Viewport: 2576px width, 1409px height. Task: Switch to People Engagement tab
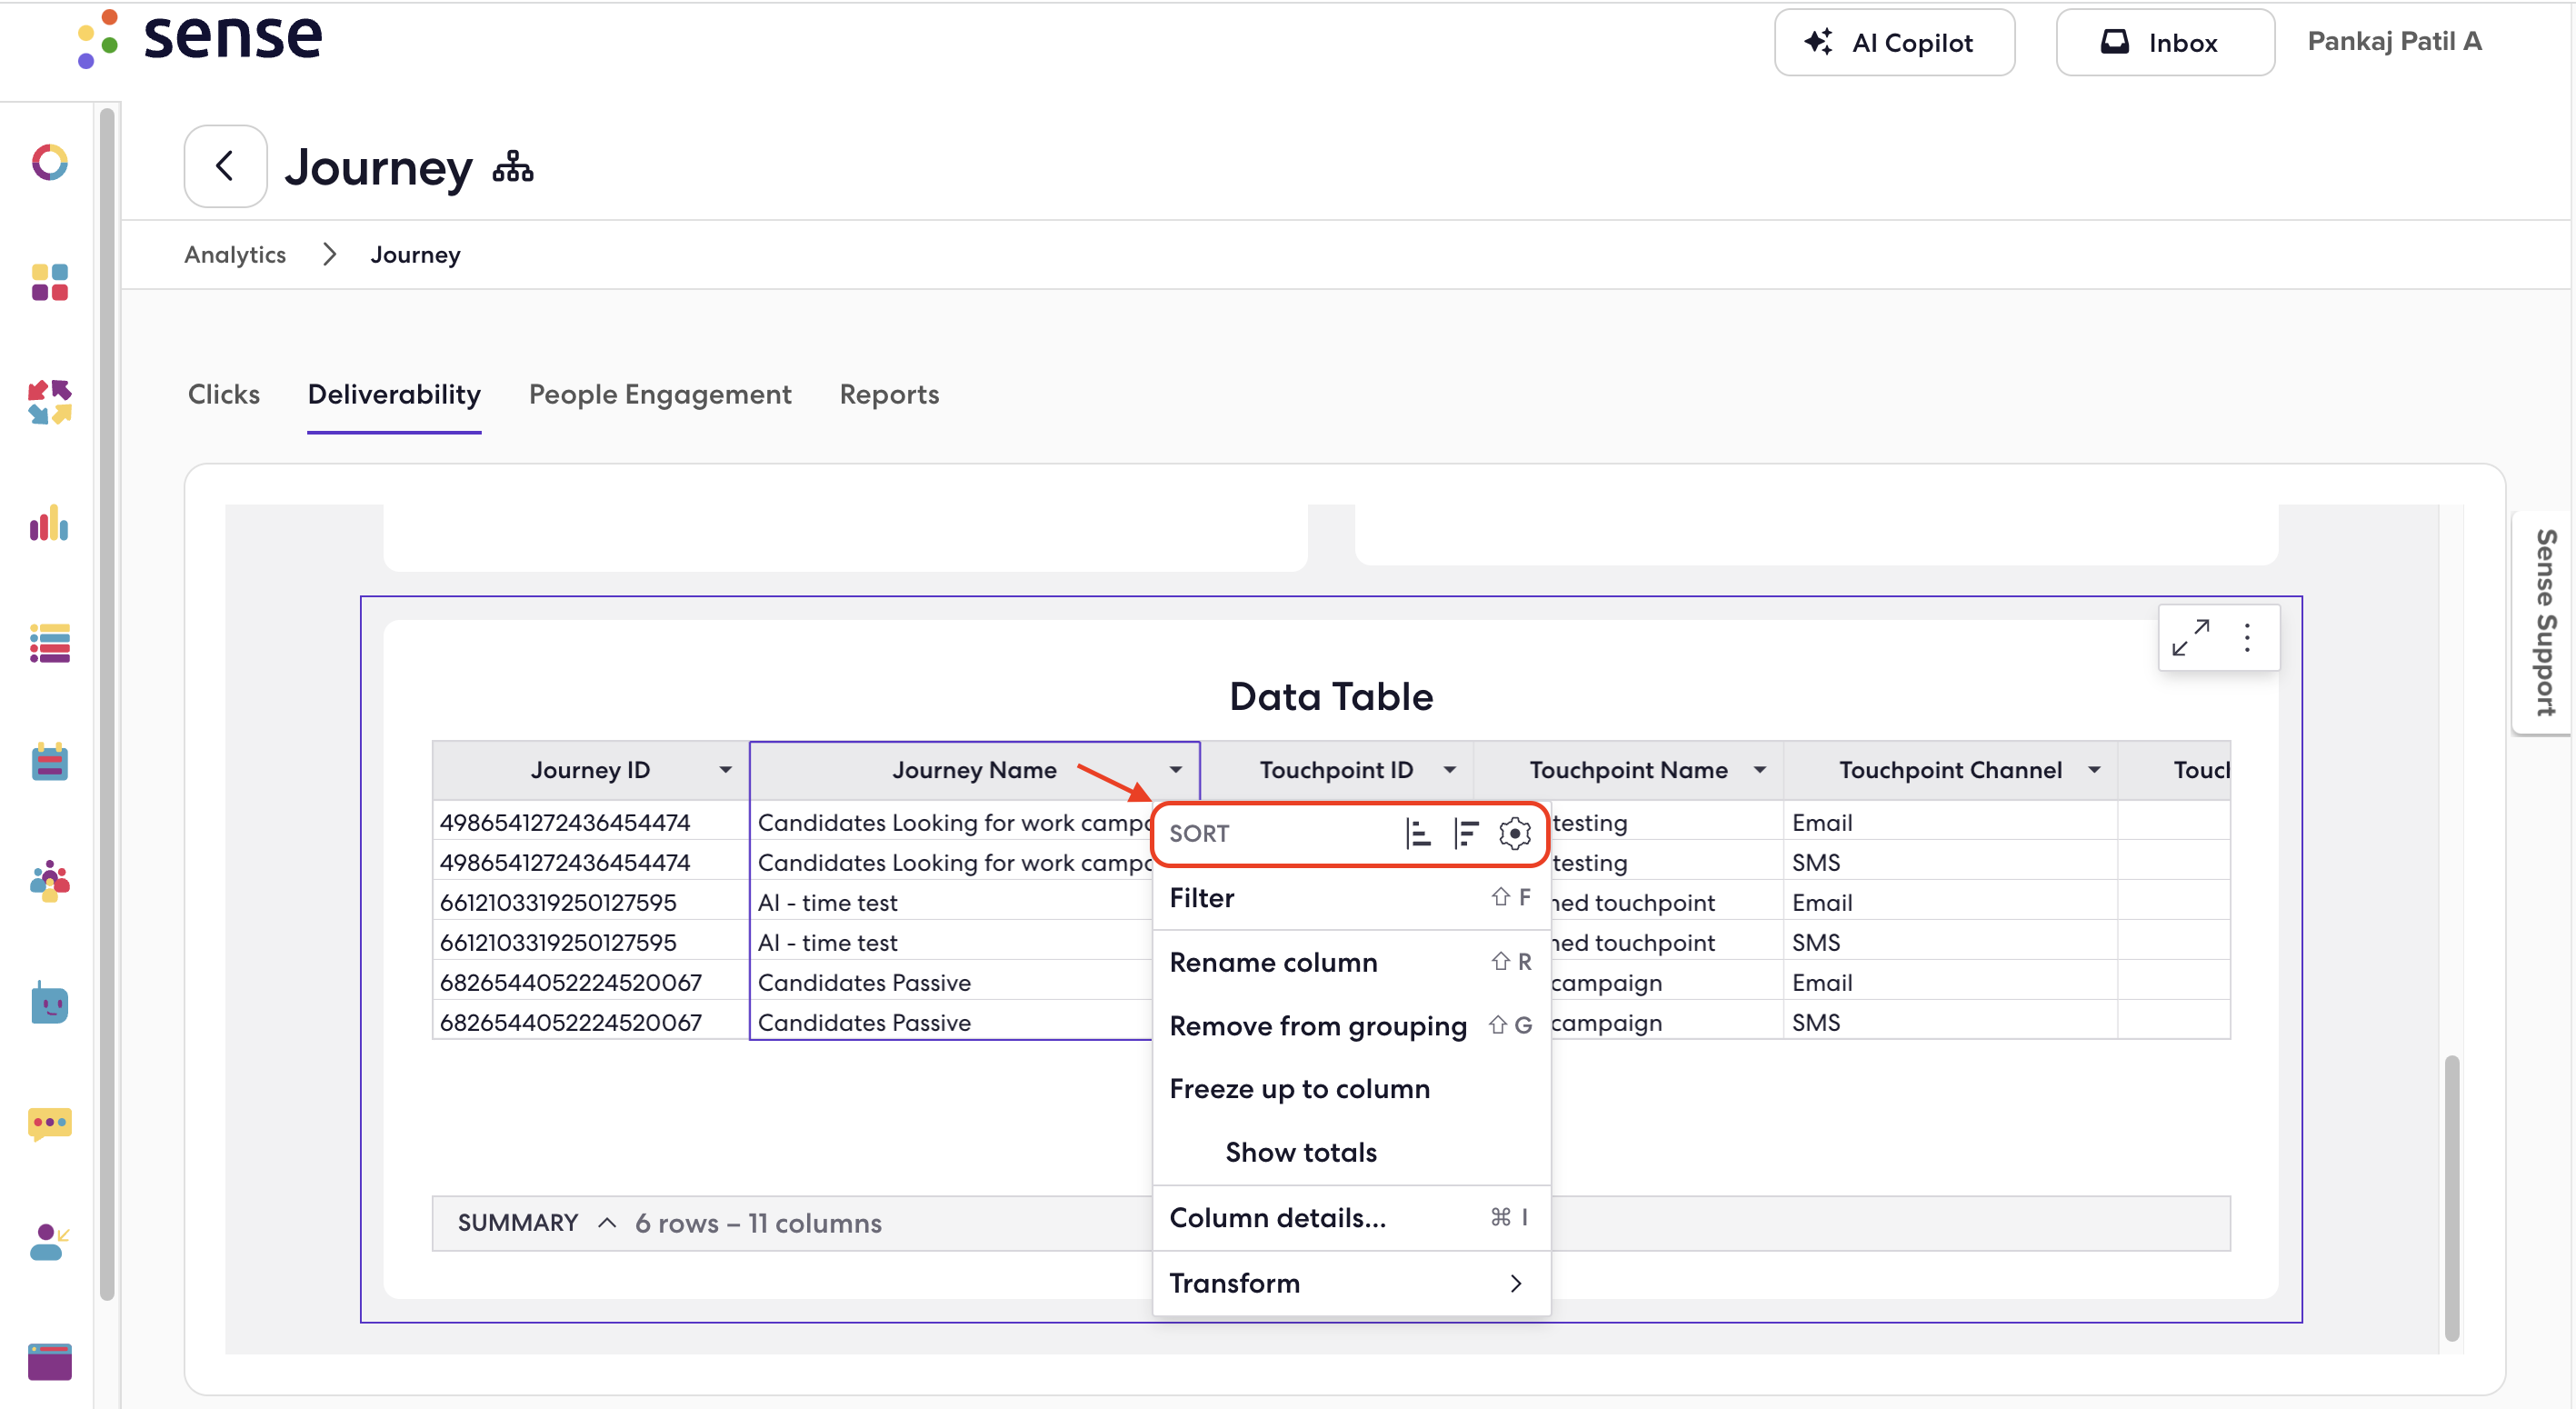660,395
